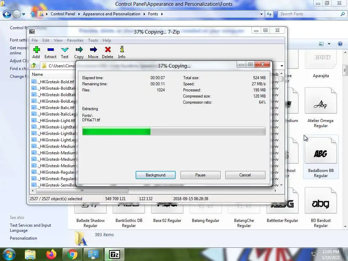Open the view options dropdown arrow
This screenshot has height=261, width=348.
(x=329, y=44)
